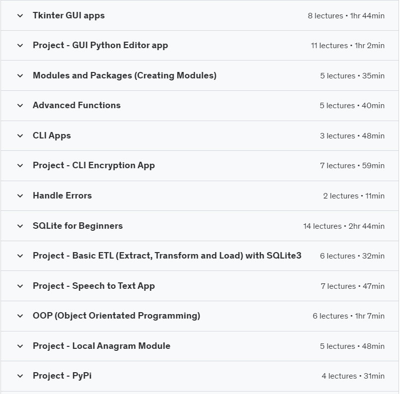Click the '4 lectures • 31min' text
Image resolution: width=401 pixels, height=394 pixels.
353,376
